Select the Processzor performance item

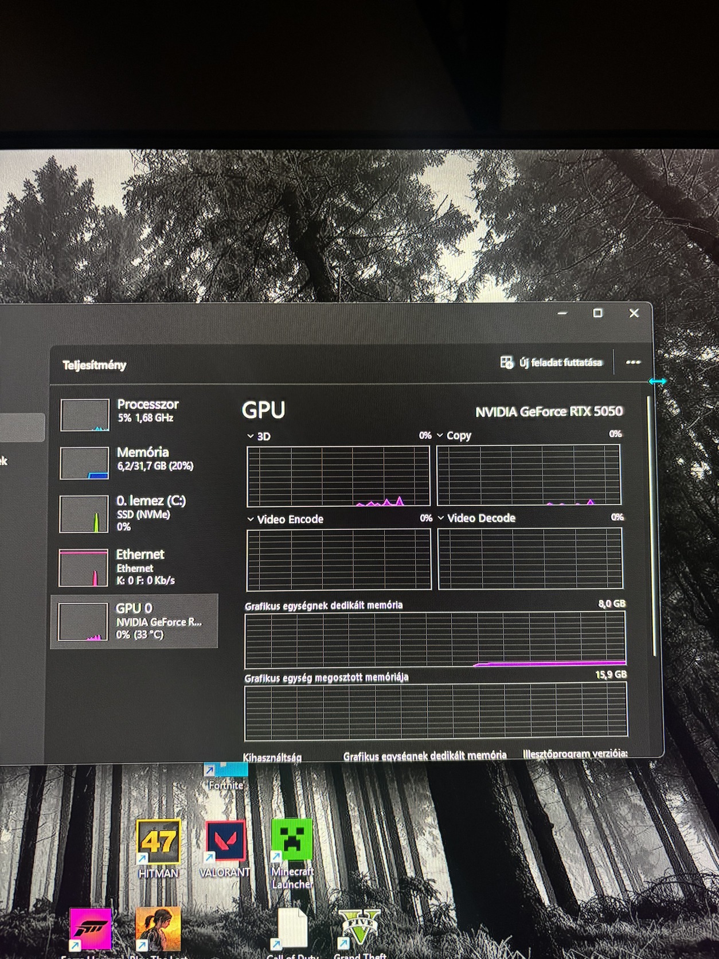click(x=135, y=414)
